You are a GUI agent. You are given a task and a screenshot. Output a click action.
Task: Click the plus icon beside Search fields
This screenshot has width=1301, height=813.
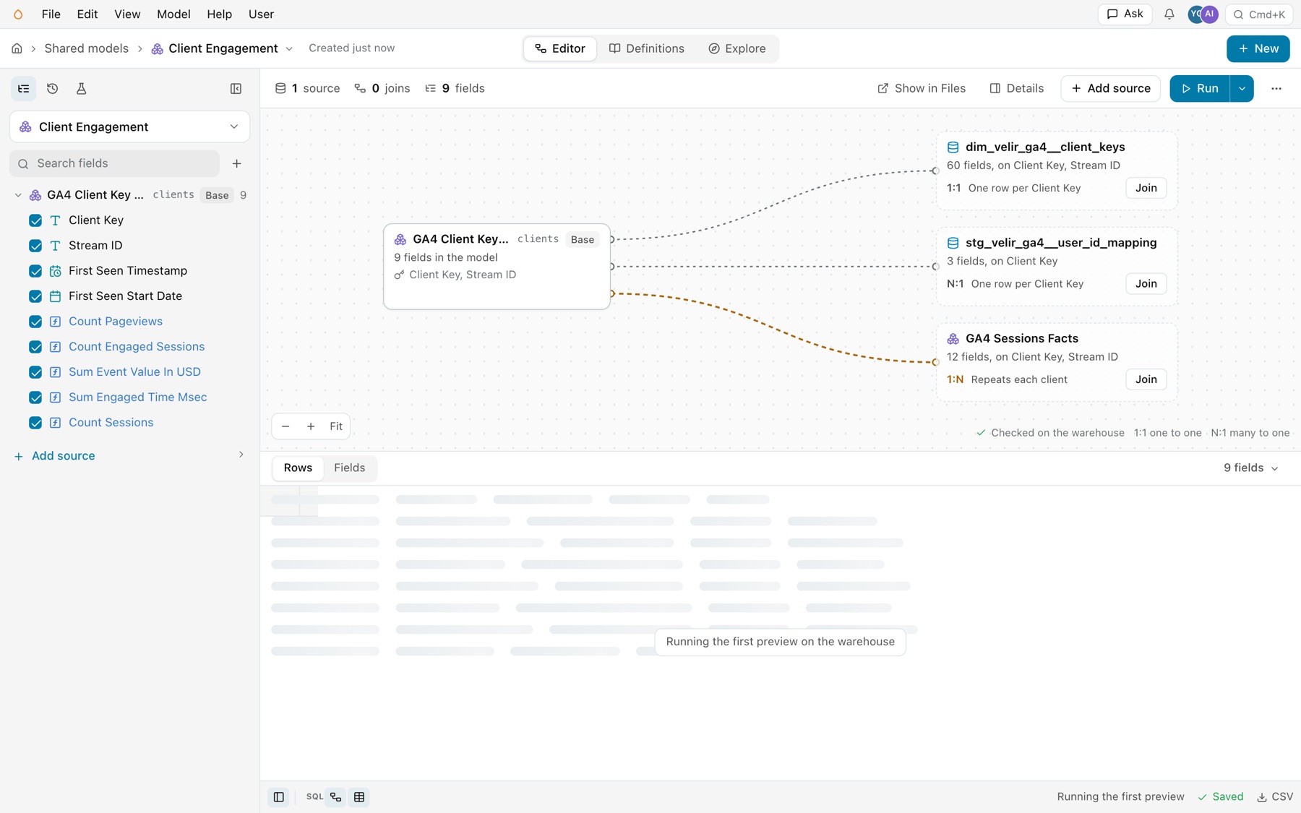click(x=236, y=163)
